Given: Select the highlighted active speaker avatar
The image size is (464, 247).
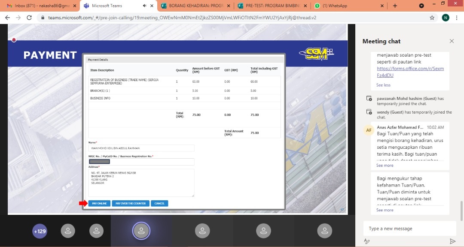Looking at the screenshot, I should [x=141, y=231].
